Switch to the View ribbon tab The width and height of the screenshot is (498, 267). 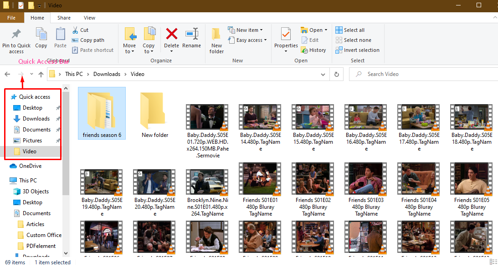pyautogui.click(x=89, y=18)
